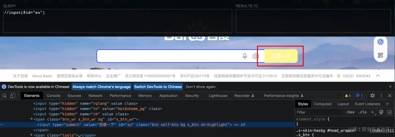Click Always match Chrome's language button
This screenshot has height=137, width=395.
(101, 87)
